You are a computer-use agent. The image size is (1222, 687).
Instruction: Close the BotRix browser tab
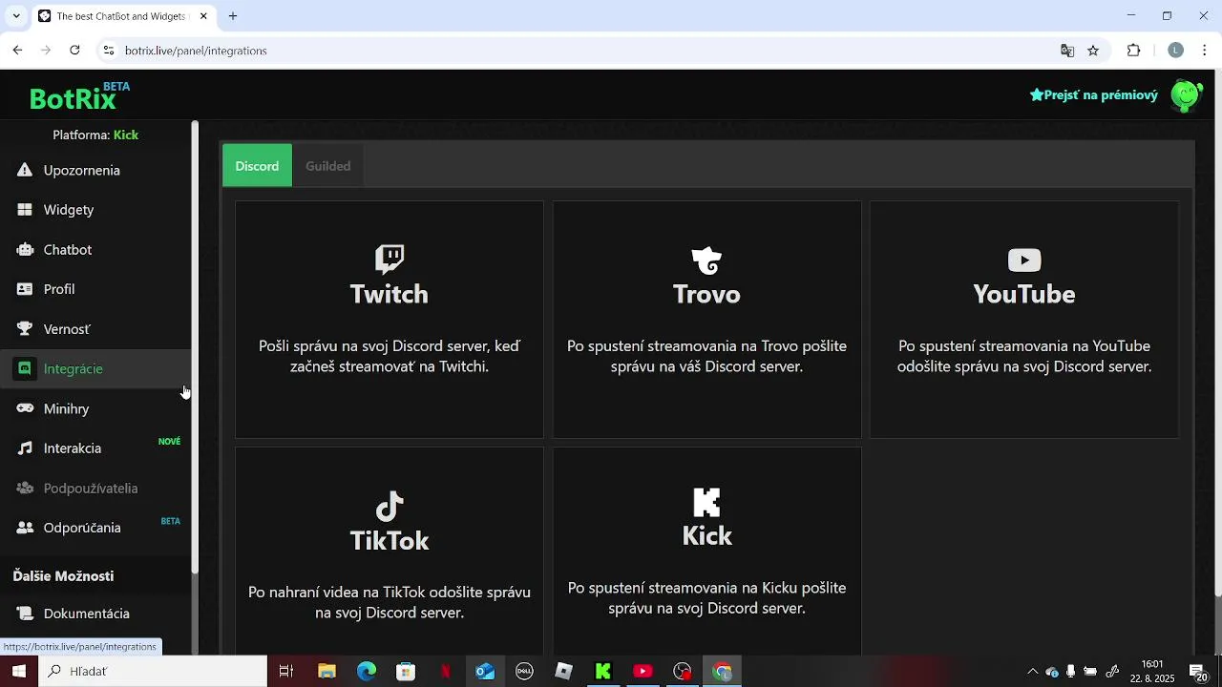203,16
